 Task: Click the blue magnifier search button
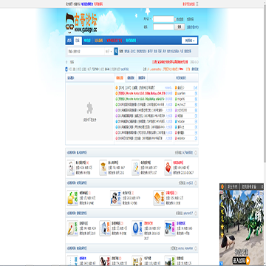pyautogui.click(x=116, y=52)
